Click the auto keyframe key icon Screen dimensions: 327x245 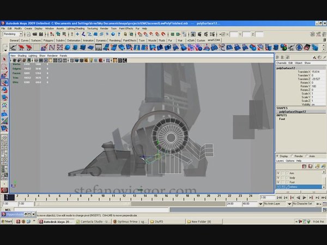[x=318, y=204]
